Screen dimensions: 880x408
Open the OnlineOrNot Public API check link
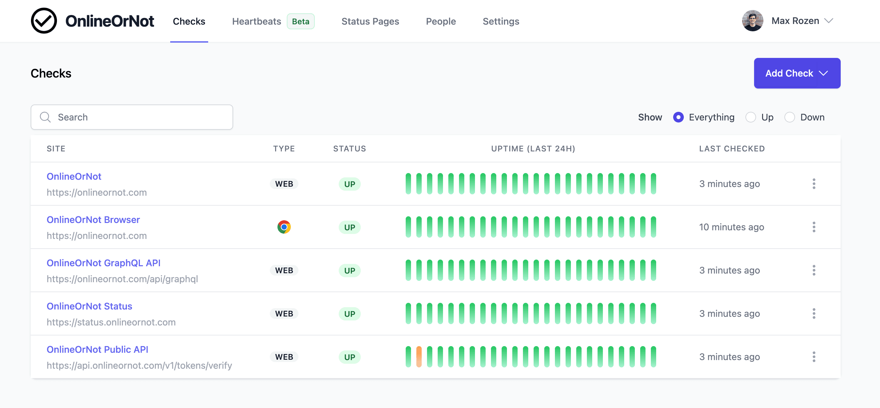pos(97,349)
